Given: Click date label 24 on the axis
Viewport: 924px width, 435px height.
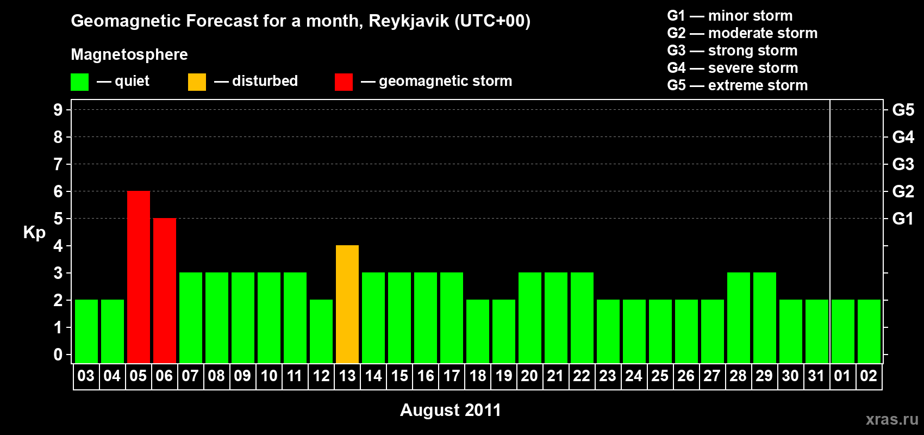Looking at the screenshot, I should (x=634, y=376).
